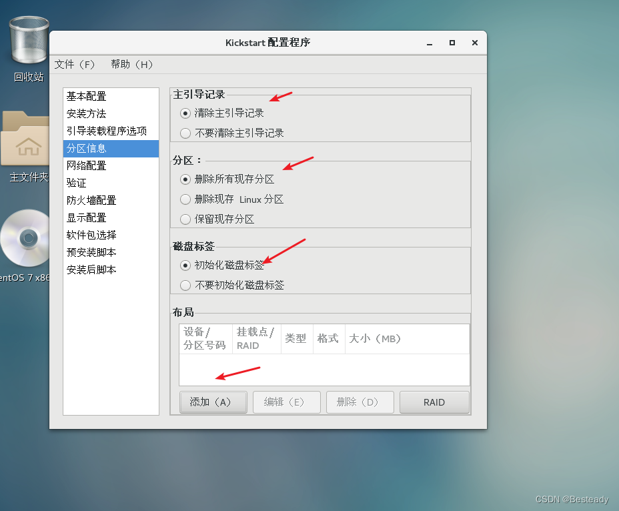Select 删除所有现存分区 option
This screenshot has width=619, height=511.
tap(185, 179)
